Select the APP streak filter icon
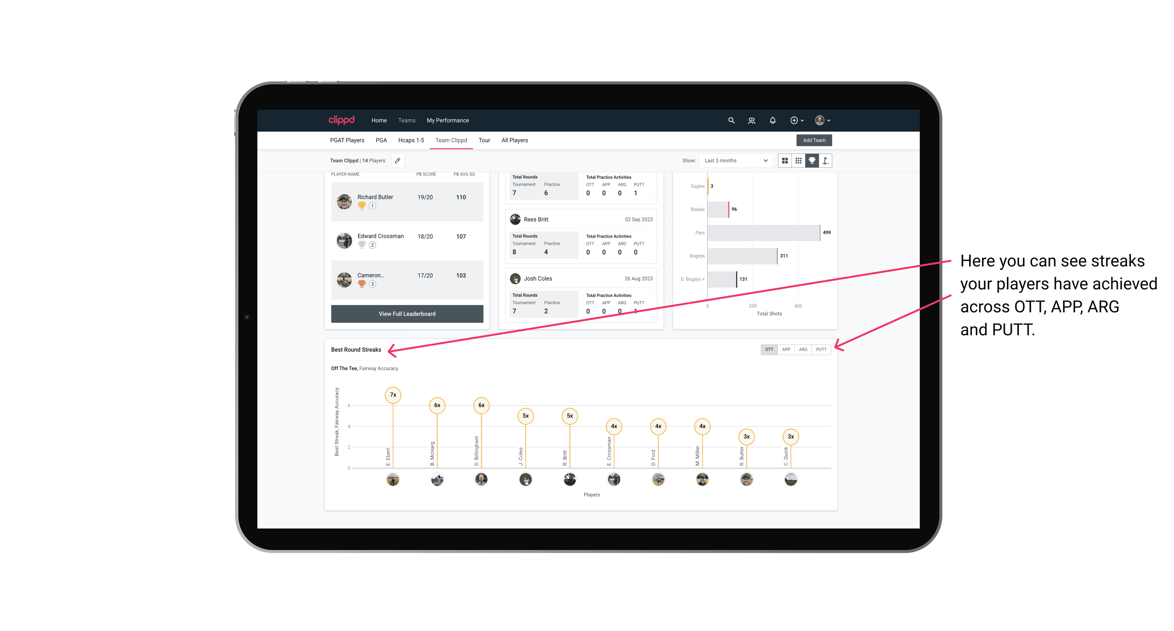The width and height of the screenshot is (1174, 631). [x=784, y=349]
